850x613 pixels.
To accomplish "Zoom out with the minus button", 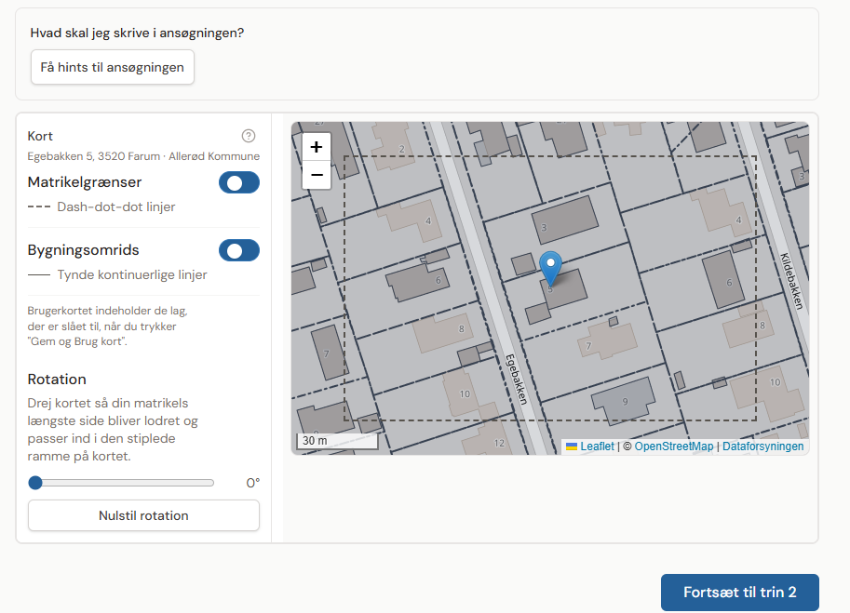I will (317, 175).
